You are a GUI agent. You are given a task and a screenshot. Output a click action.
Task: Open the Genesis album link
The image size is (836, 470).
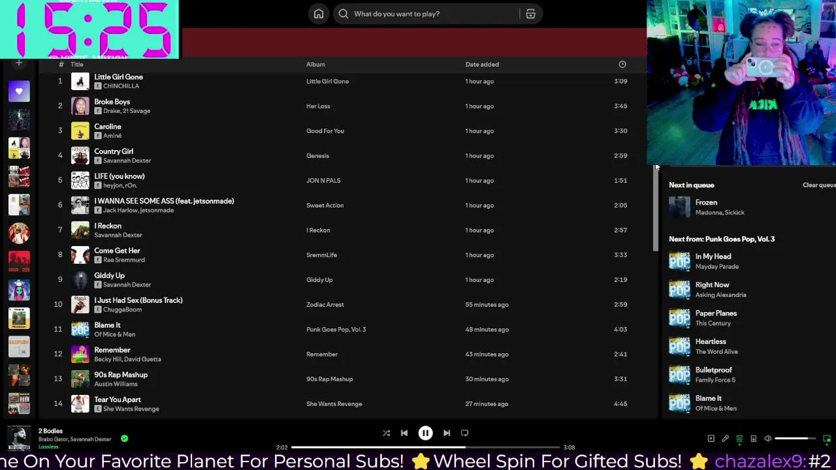click(317, 155)
